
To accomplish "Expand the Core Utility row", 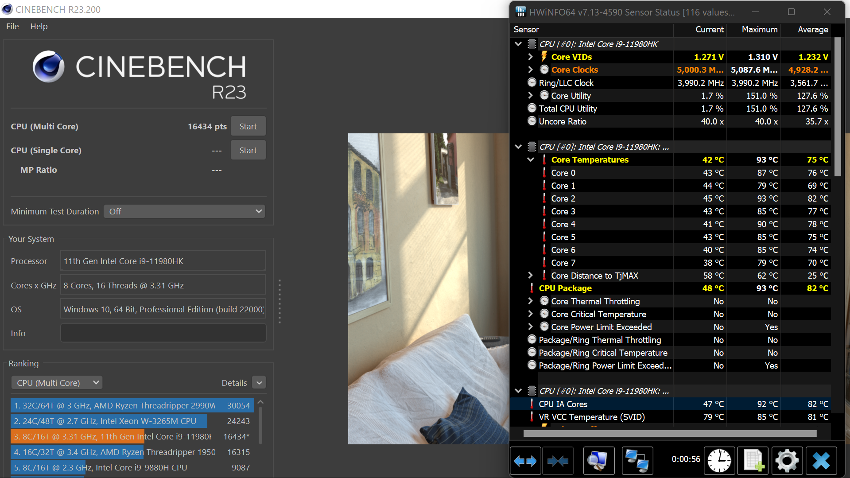I will tap(530, 95).
